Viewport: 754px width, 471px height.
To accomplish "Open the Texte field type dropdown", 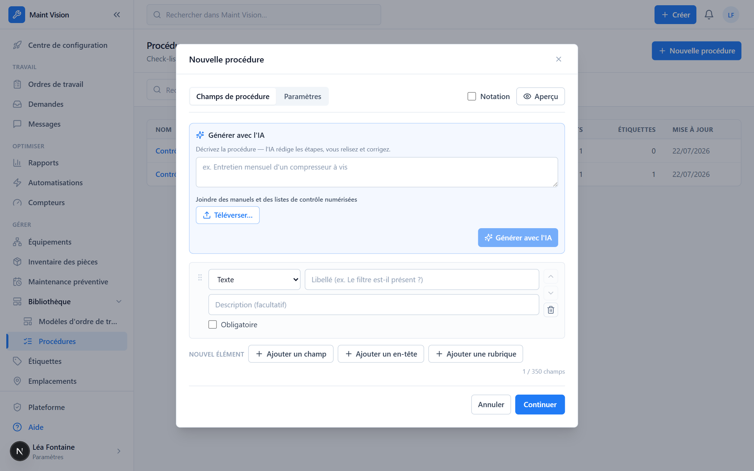I will click(254, 279).
